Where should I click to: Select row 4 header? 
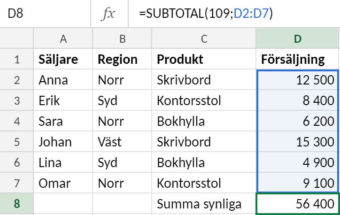click(17, 121)
